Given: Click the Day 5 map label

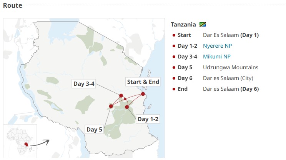Looking at the screenshot, I should (95, 130).
